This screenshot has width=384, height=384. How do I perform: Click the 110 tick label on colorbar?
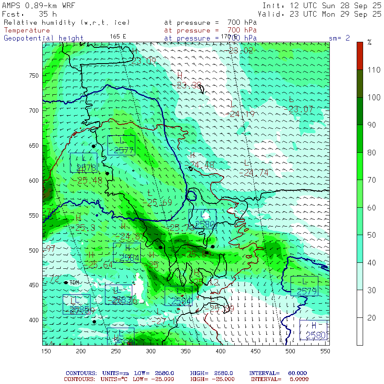(x=374, y=70)
